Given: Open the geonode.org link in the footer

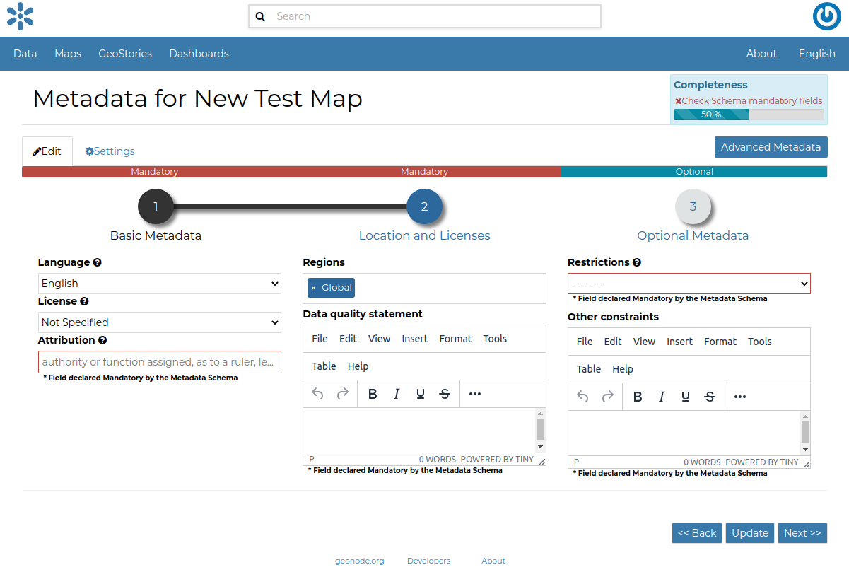Looking at the screenshot, I should click(360, 560).
